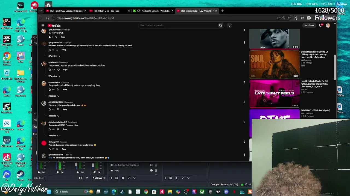Open the OBS mixer Options dropdown
Screen dimensions: 350x196
pyautogui.click(x=99, y=178)
